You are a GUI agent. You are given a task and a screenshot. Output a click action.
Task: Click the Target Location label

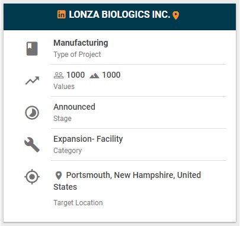tap(78, 203)
